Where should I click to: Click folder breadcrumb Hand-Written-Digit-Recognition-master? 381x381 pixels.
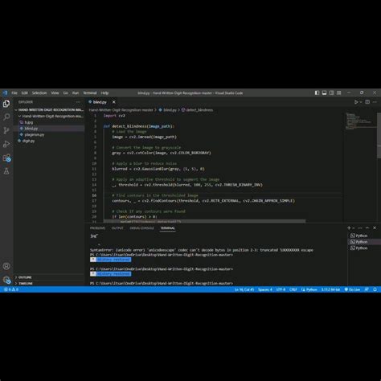click(x=121, y=110)
